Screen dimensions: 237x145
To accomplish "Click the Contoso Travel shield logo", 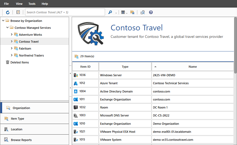I will [x=91, y=34].
